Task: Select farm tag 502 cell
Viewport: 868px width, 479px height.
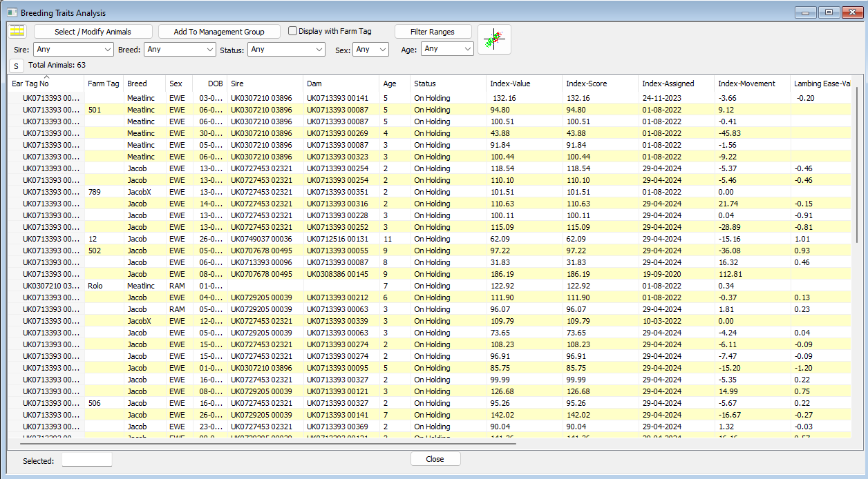Action: 104,251
